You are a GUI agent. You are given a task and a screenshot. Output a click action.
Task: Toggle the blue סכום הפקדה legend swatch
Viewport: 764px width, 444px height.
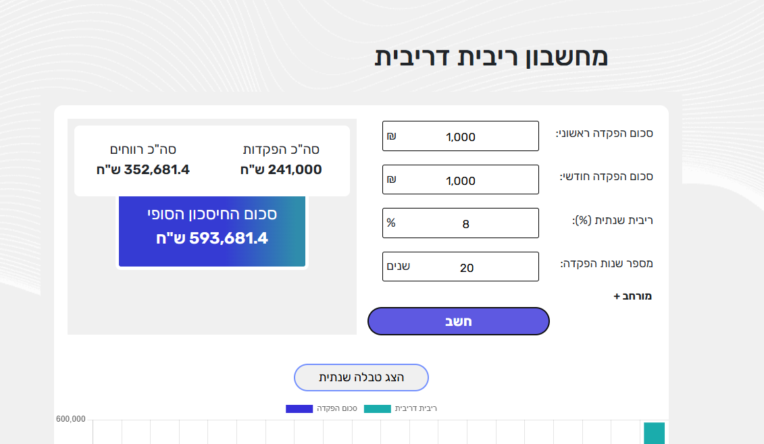[299, 409]
